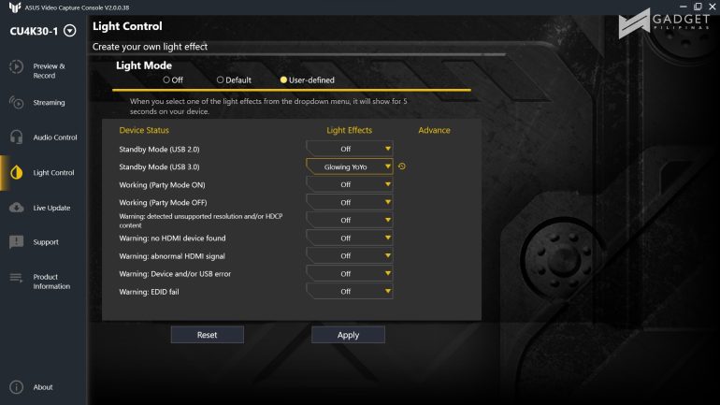Choose the User-defined light mode
The image size is (720, 405).
pyautogui.click(x=284, y=80)
